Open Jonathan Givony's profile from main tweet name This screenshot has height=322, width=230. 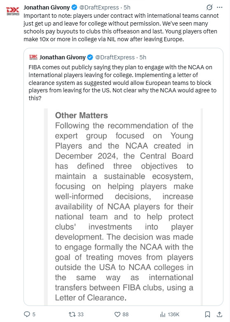click(x=46, y=7)
